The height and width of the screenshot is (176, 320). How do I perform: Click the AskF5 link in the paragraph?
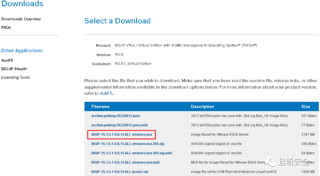[106, 93]
